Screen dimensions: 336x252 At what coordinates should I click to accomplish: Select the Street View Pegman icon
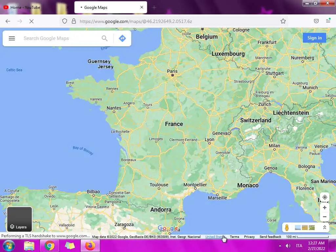point(287,228)
